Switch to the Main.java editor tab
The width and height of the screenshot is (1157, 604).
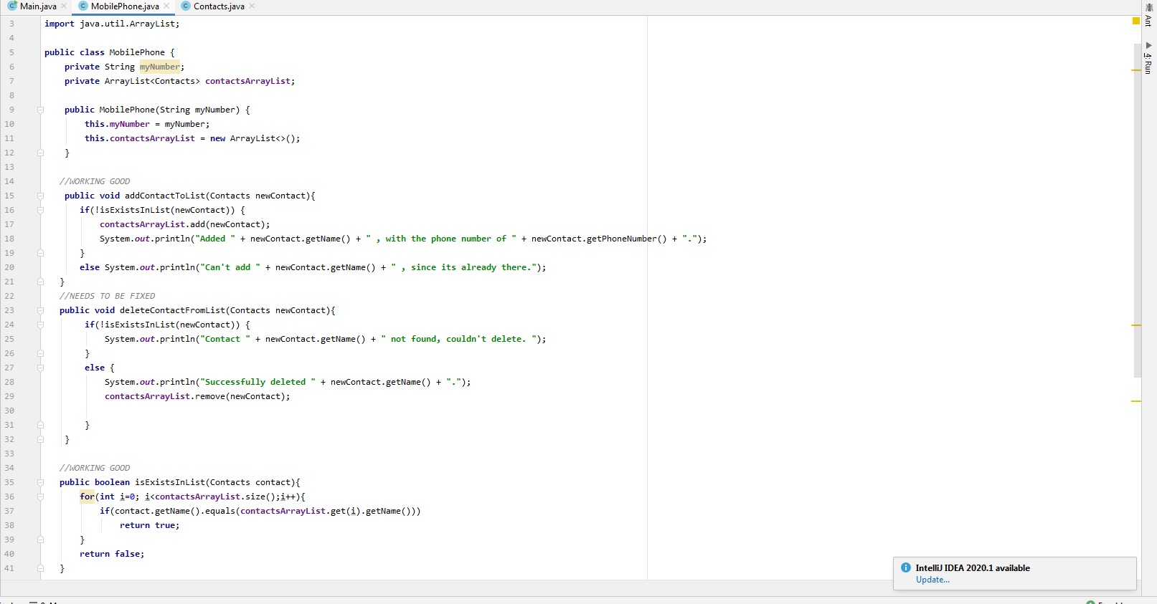coord(37,6)
